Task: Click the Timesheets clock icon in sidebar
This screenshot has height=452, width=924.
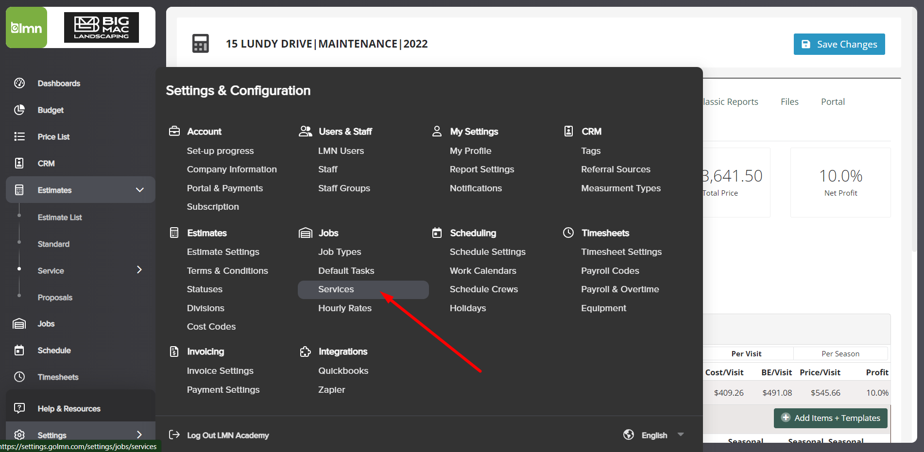Action: [x=19, y=377]
